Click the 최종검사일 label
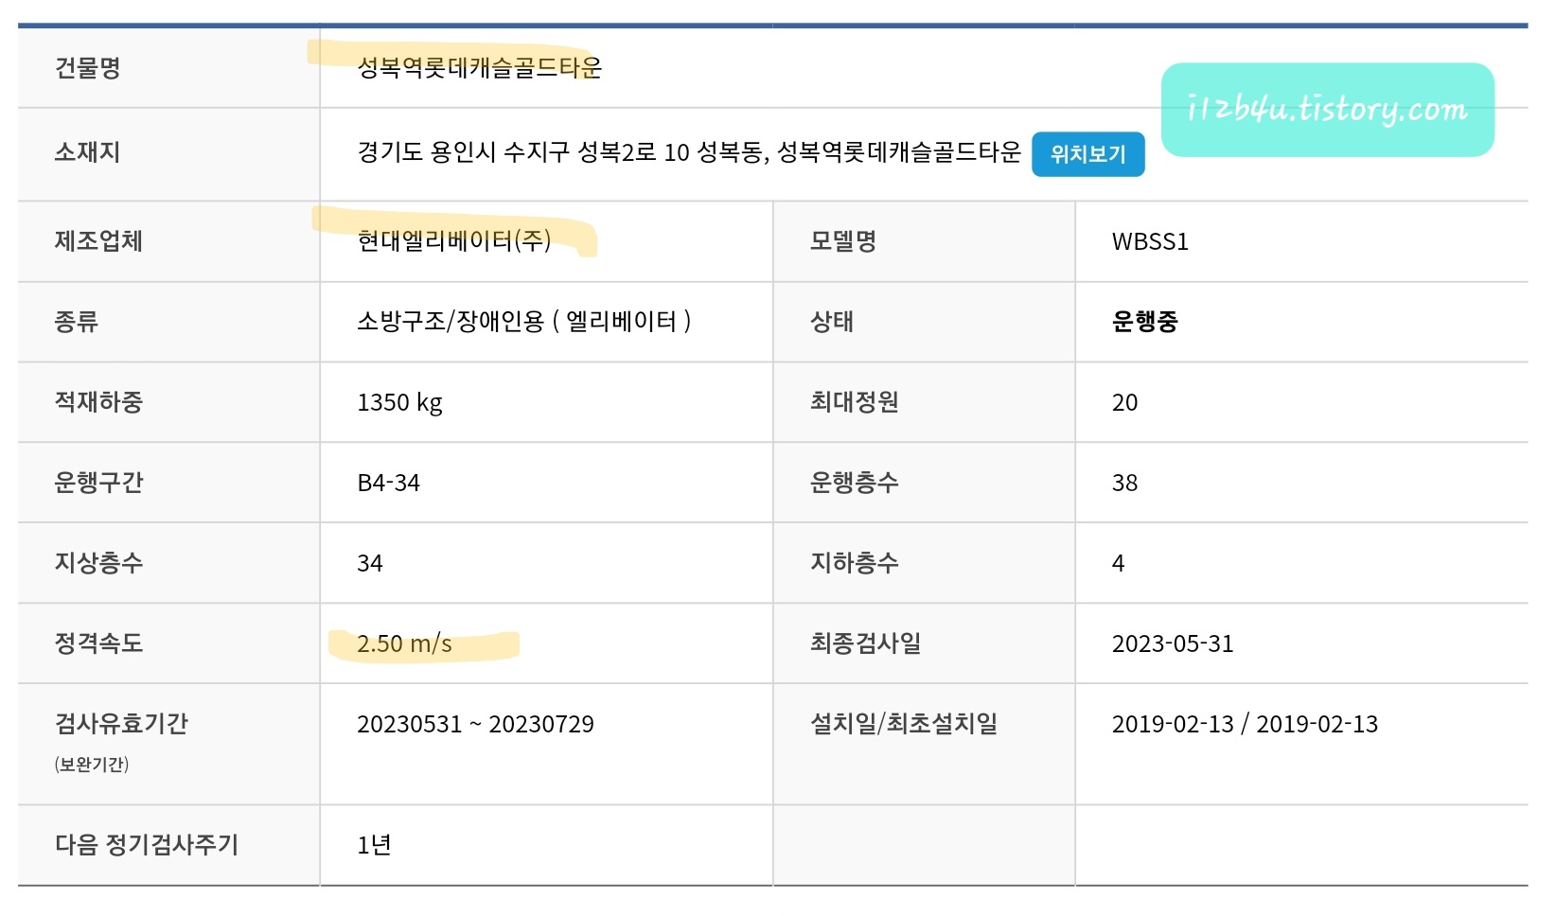1556x916 pixels. pyautogui.click(x=865, y=643)
